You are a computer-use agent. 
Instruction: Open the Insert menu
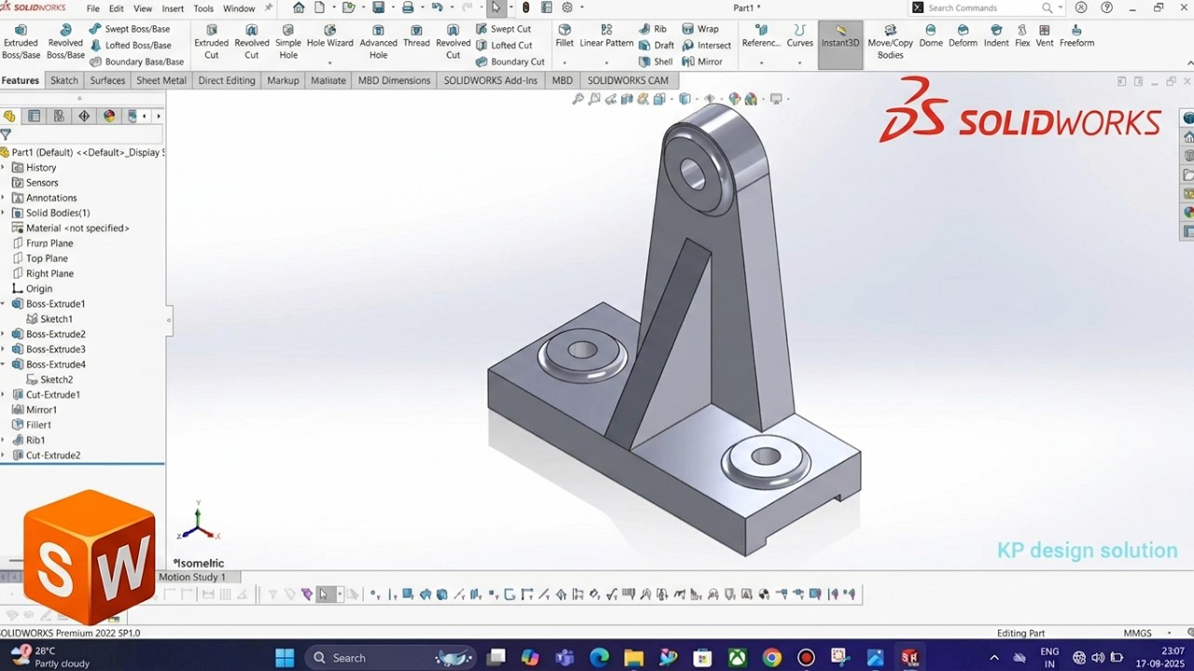coord(173,8)
